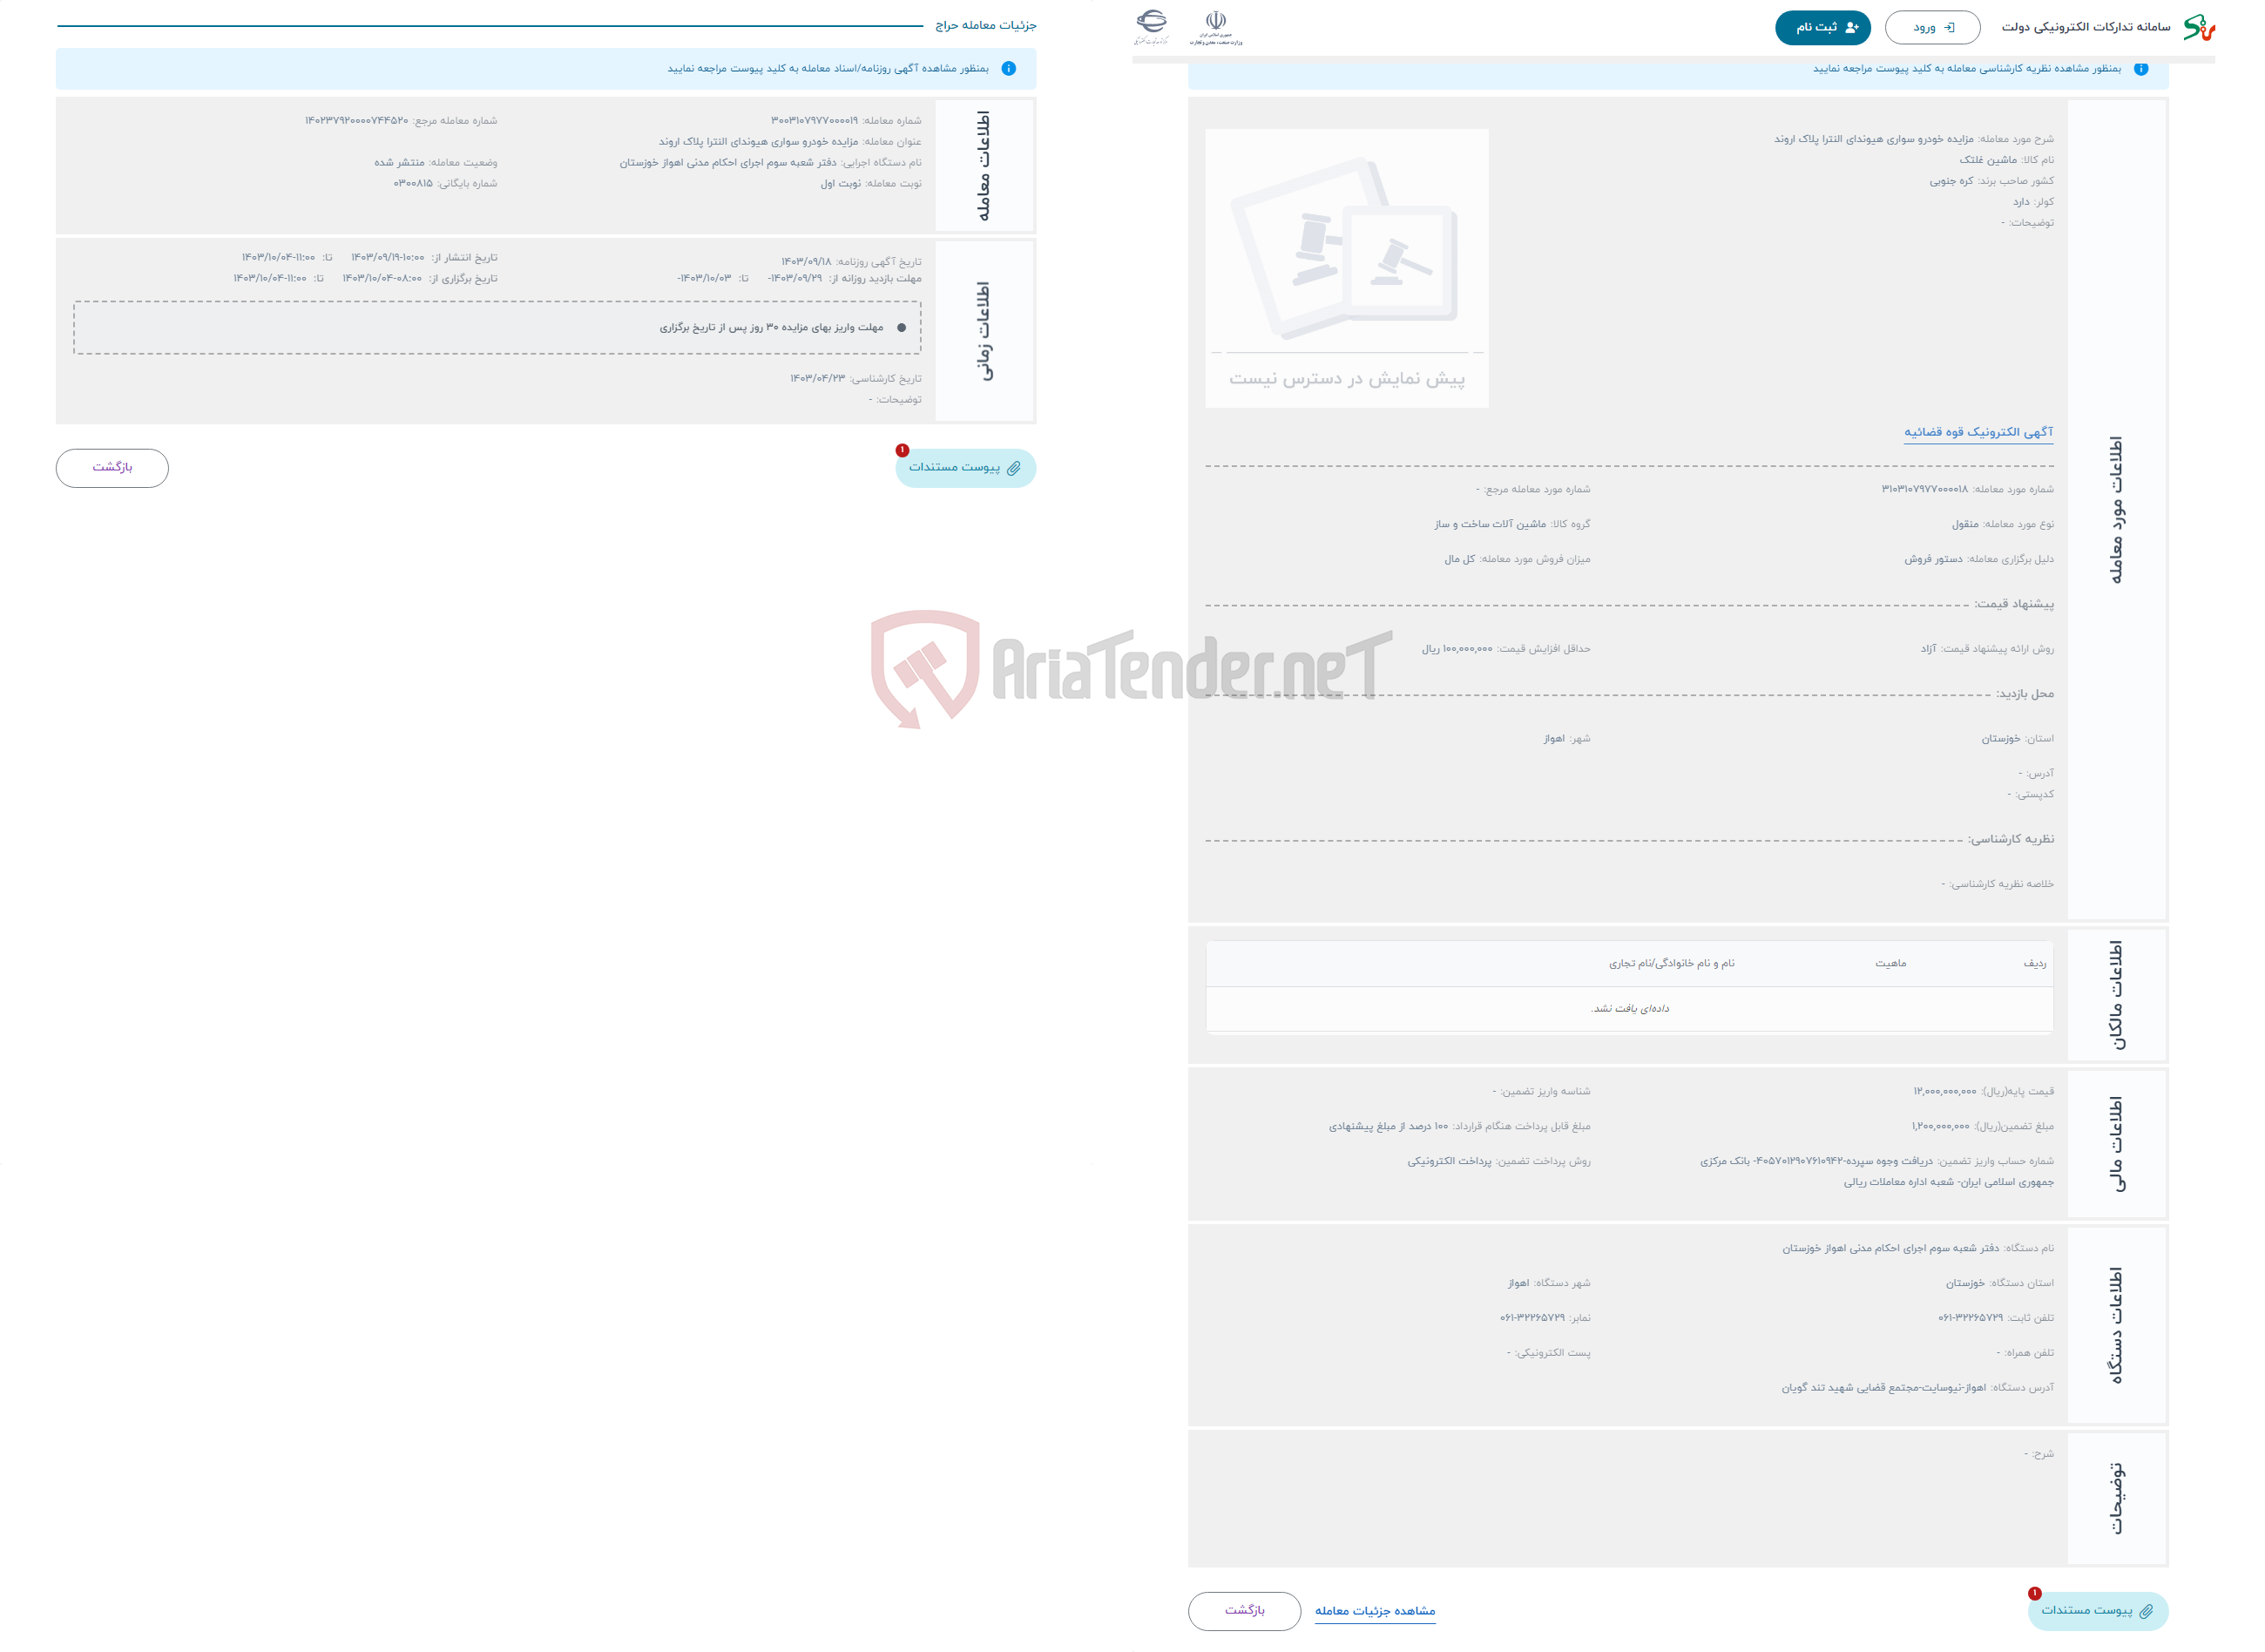Click the ثبت نام (Register) button
Viewport: 2265px width, 1652px height.
(1820, 26)
